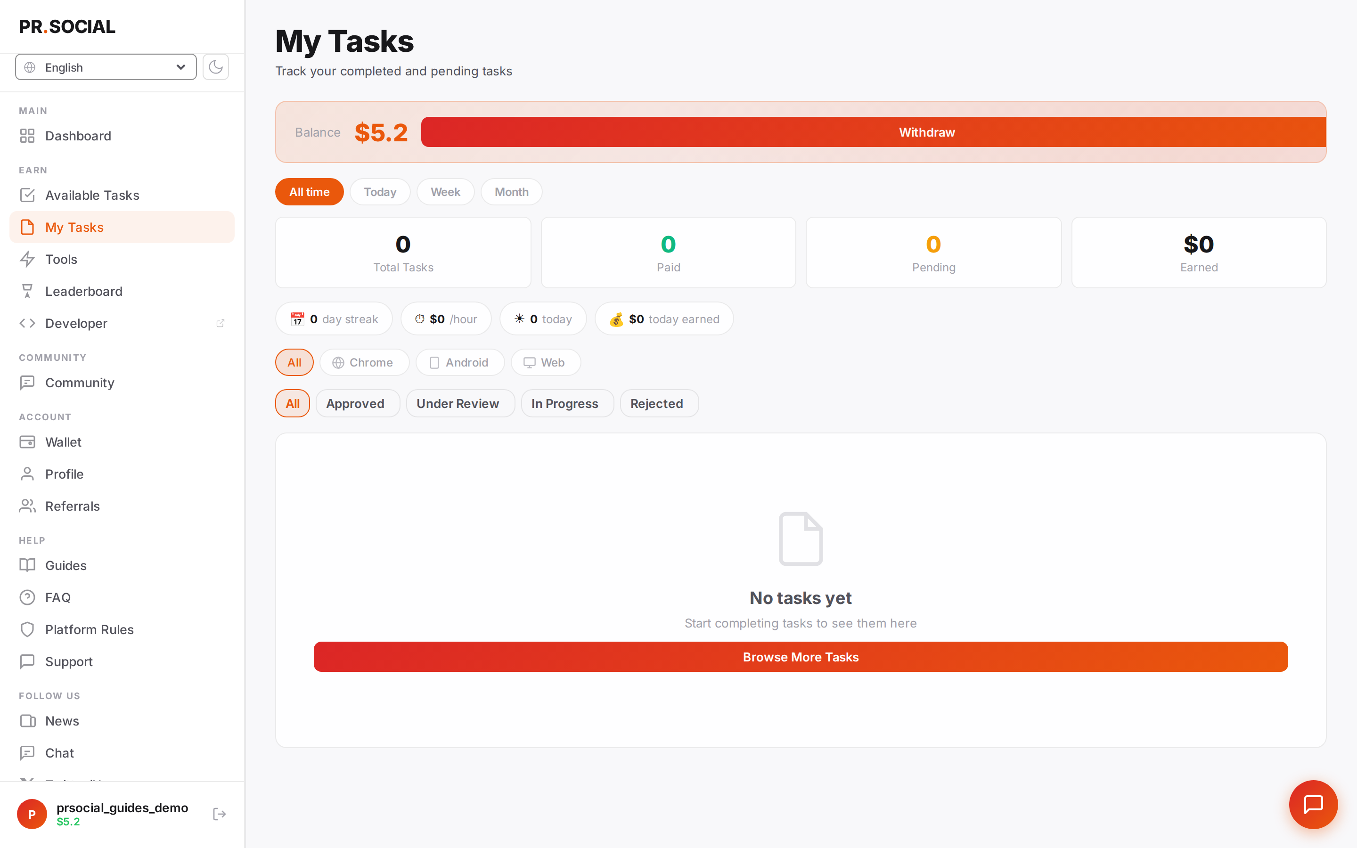
Task: Select the Week period filter
Action: pyautogui.click(x=445, y=192)
